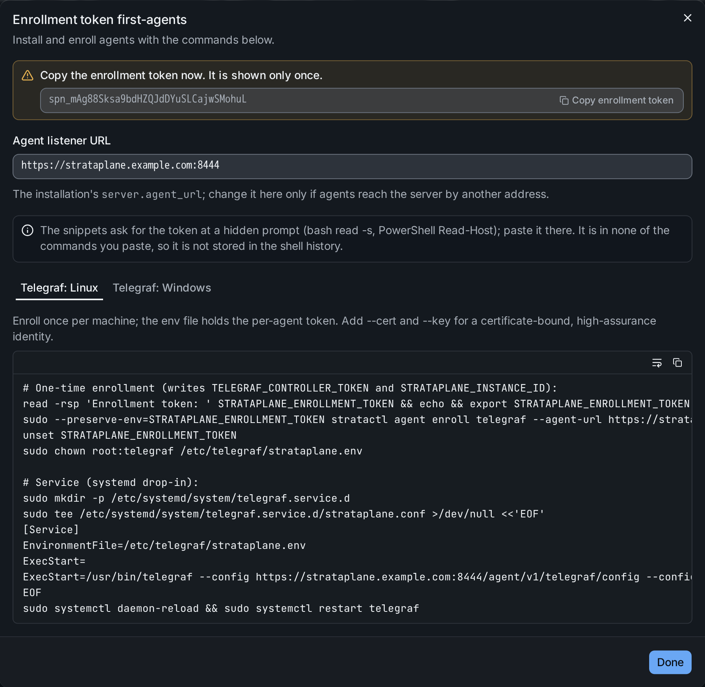Click the Agent listener URL field
This screenshot has height=687, width=705.
point(352,166)
